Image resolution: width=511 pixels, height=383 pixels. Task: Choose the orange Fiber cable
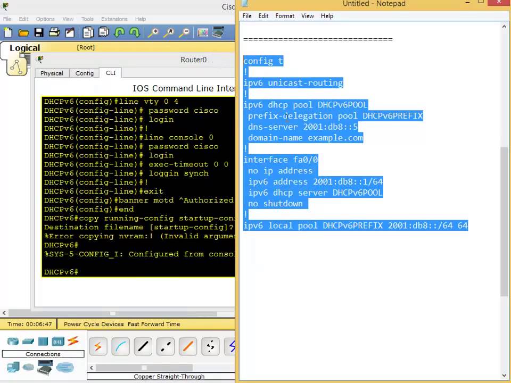[188, 346]
